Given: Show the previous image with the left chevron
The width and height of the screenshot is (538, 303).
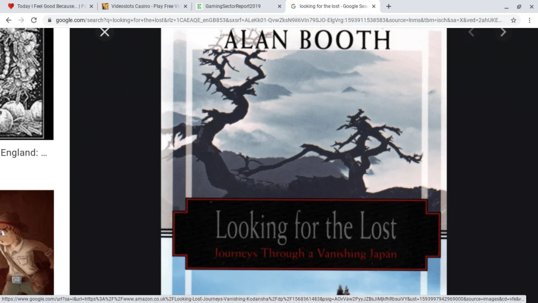Looking at the screenshot, I should 471,32.
